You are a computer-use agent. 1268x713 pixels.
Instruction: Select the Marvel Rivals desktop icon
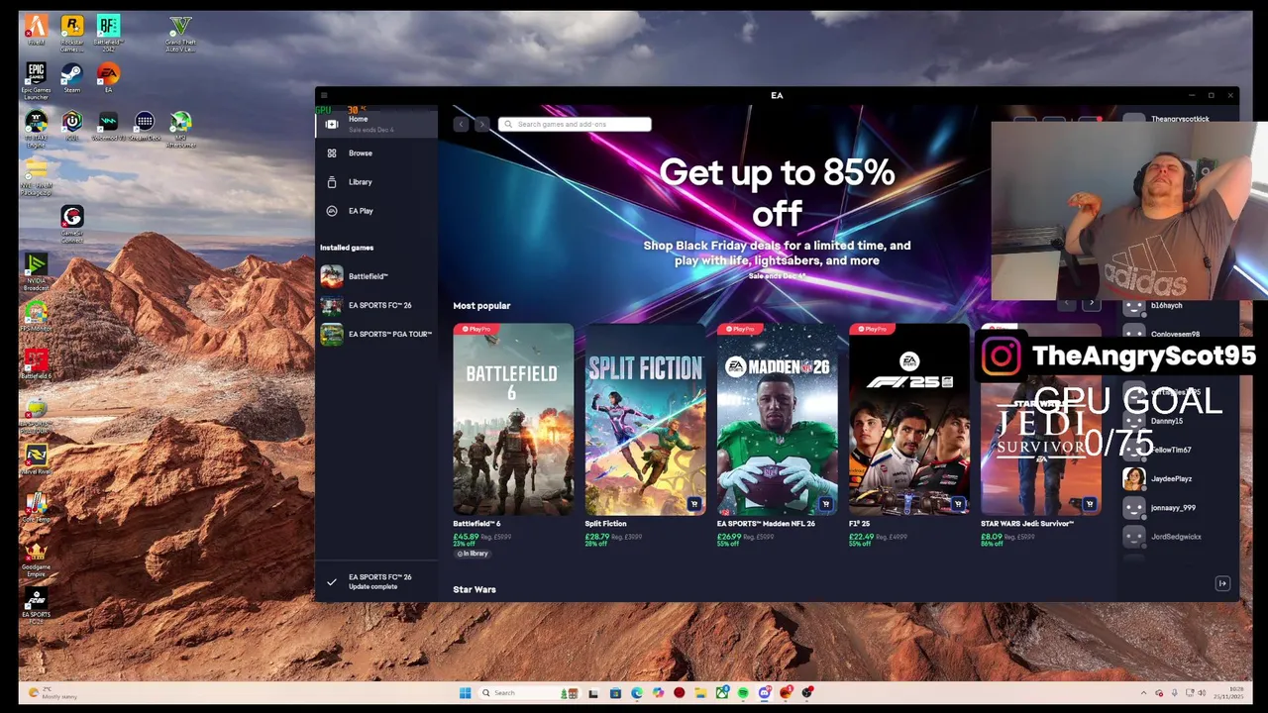point(36,460)
